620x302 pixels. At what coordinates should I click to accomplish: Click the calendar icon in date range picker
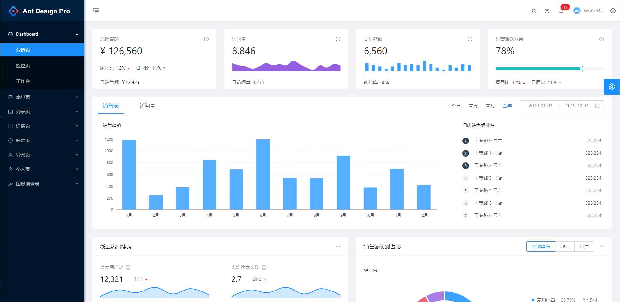click(597, 106)
